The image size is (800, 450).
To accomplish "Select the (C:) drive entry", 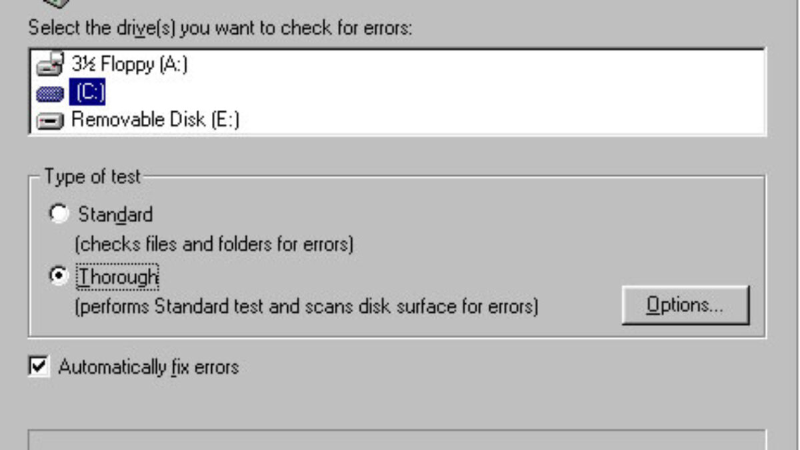I will tap(87, 93).
